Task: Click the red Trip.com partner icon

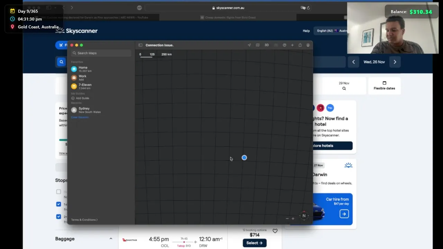Action: click(x=320, y=108)
